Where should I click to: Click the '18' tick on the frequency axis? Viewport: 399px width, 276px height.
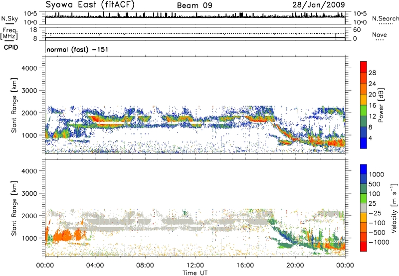coord(33,30)
